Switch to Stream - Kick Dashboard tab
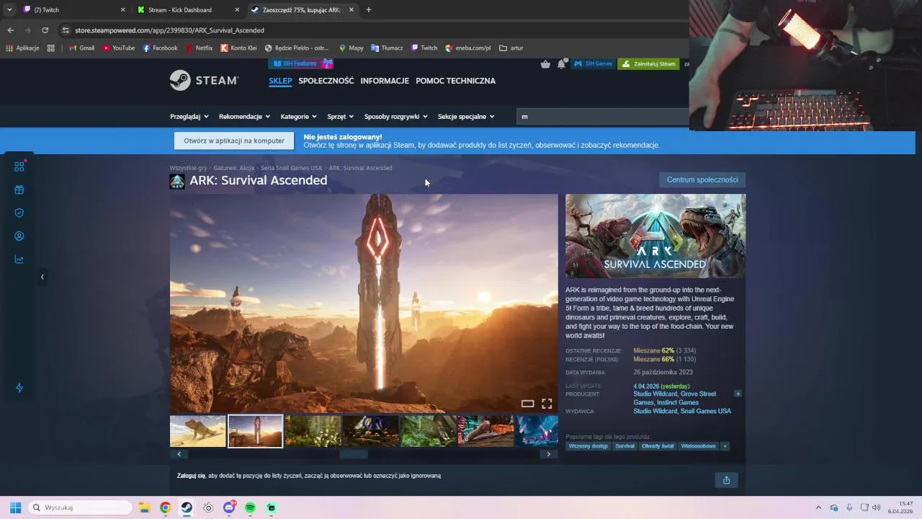This screenshot has height=519, width=922. (189, 10)
